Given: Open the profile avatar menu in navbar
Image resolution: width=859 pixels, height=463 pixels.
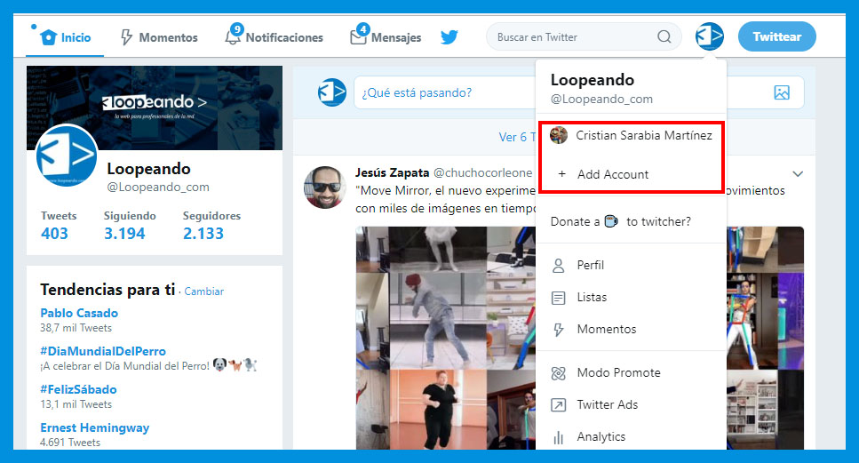Looking at the screenshot, I should tap(710, 36).
